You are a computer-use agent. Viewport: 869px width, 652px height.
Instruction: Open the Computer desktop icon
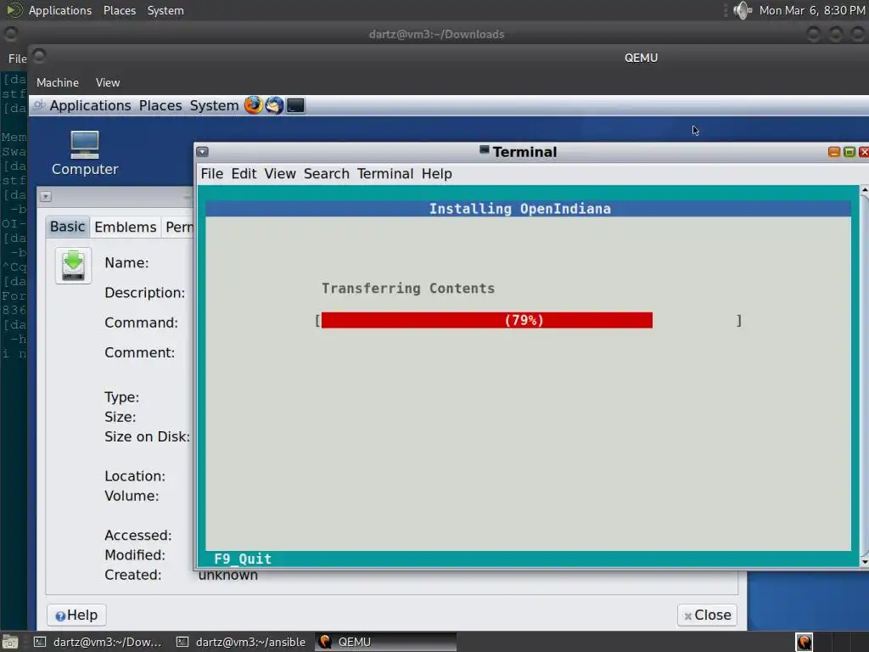pyautogui.click(x=85, y=154)
